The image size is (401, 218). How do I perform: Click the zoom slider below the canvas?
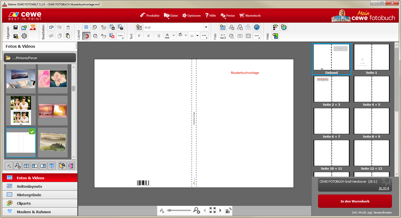coord(179,210)
